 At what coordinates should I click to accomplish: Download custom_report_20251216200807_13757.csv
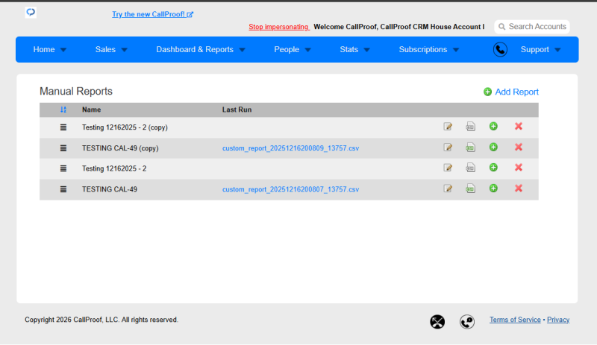290,189
